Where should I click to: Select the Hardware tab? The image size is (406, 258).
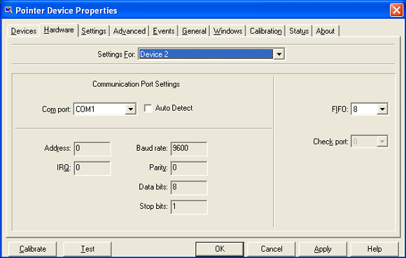pos(59,30)
